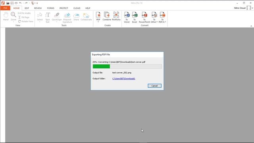The height and width of the screenshot is (143, 254).
Task: Open To Other conversion options
Action: coord(154,17)
